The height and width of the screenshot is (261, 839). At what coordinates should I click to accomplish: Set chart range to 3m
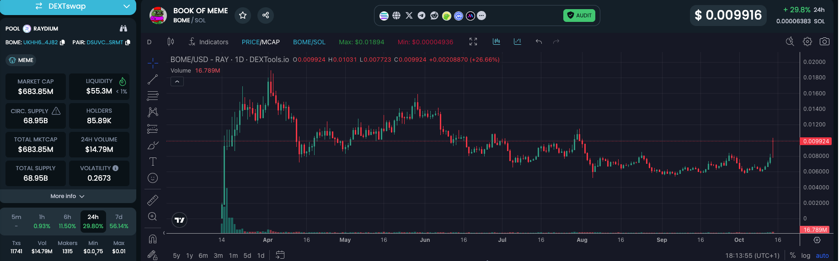point(219,256)
